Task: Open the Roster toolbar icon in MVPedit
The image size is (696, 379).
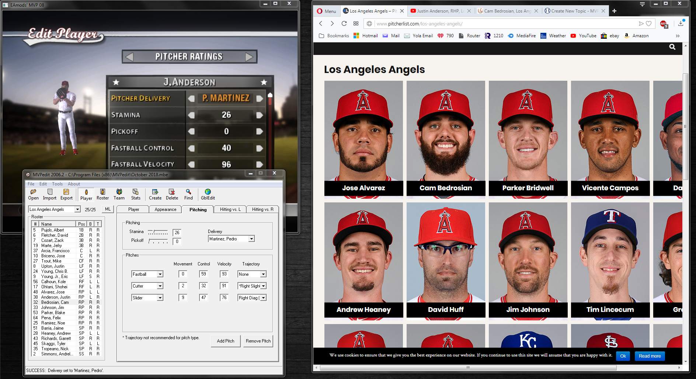Action: [103, 194]
